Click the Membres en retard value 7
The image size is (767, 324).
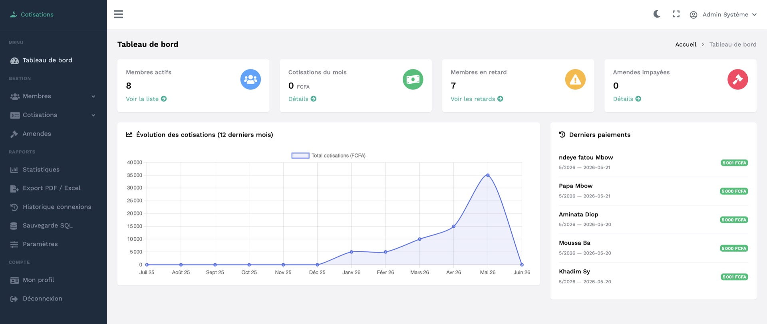pos(453,86)
